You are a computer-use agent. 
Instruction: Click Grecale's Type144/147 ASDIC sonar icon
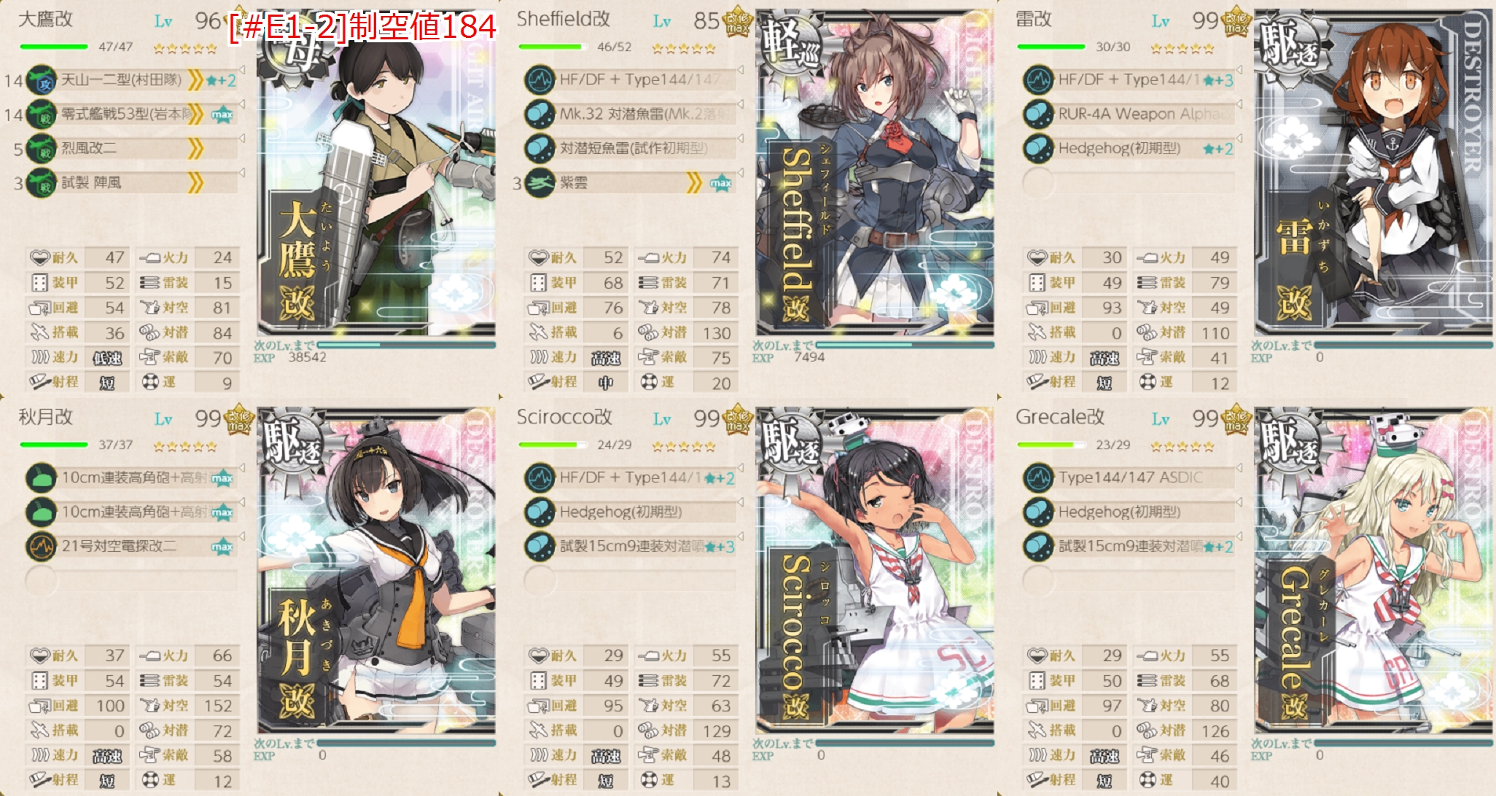coord(1038,478)
